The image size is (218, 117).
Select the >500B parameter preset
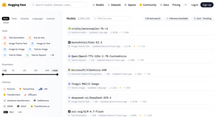(55, 70)
